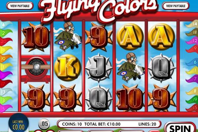Select the .05 coin value chip

coord(44,124)
